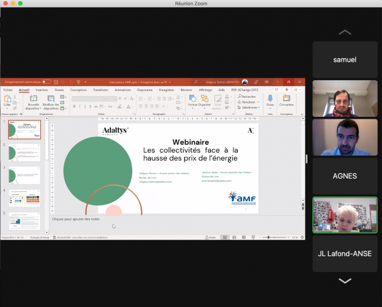This screenshot has width=382, height=307.
Task: Expand the Remplacer dropdown arrow
Action: pyautogui.click(x=257, y=102)
